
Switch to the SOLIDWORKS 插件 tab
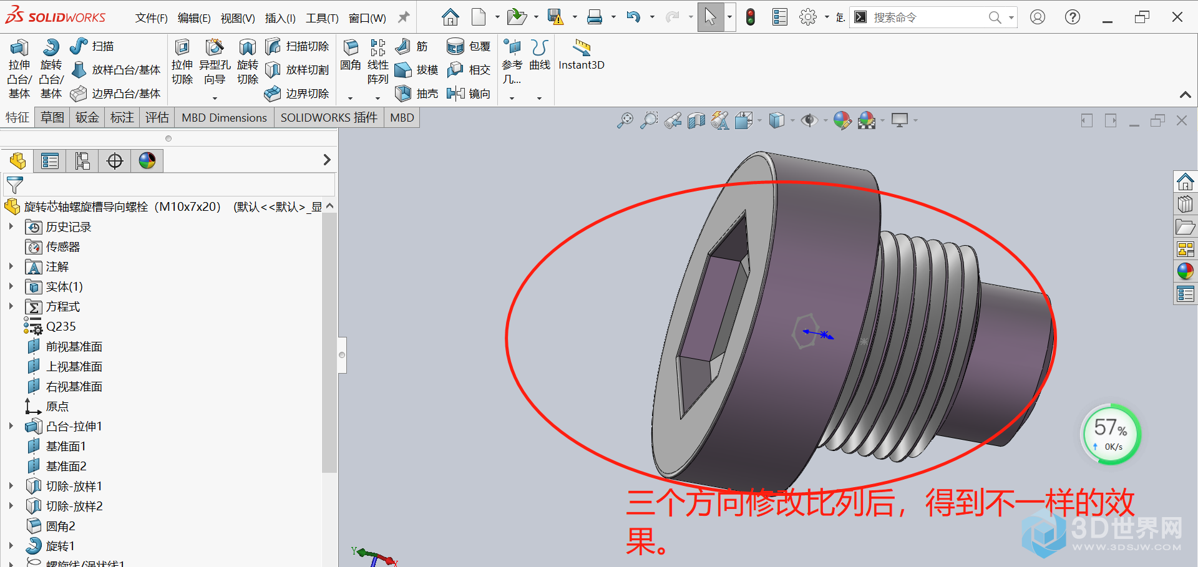pos(329,117)
